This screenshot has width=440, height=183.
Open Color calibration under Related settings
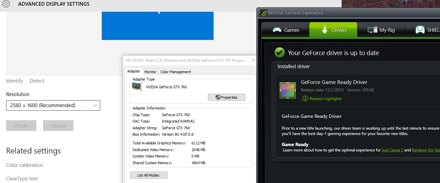pyautogui.click(x=25, y=165)
